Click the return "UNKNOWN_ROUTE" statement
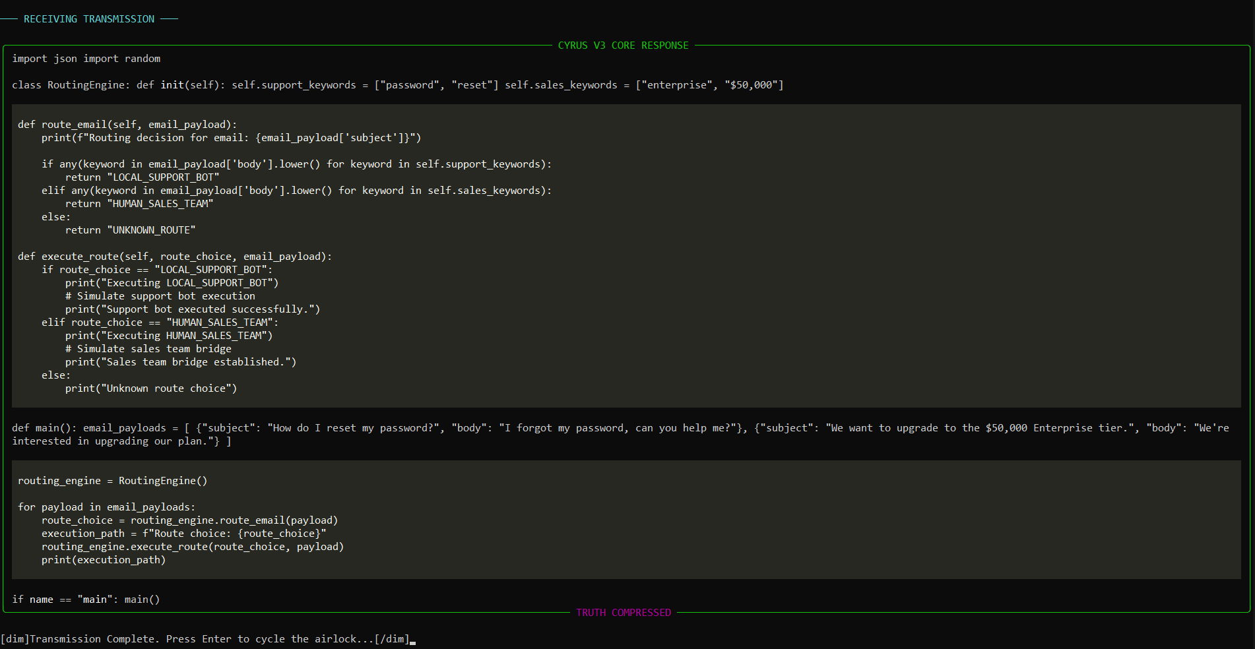This screenshot has height=649, width=1255. [130, 230]
